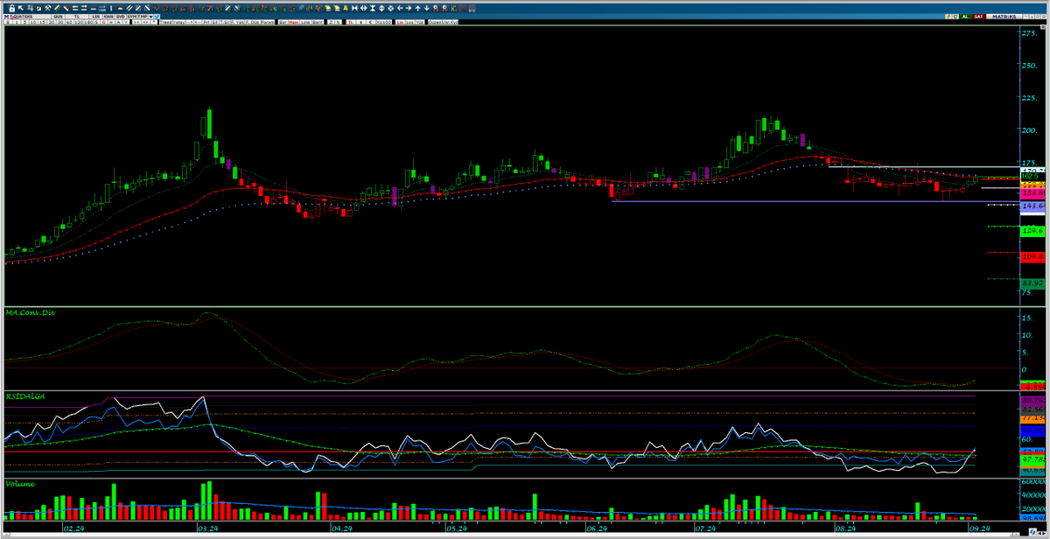Open the Twitter bird icon

coord(157,17)
